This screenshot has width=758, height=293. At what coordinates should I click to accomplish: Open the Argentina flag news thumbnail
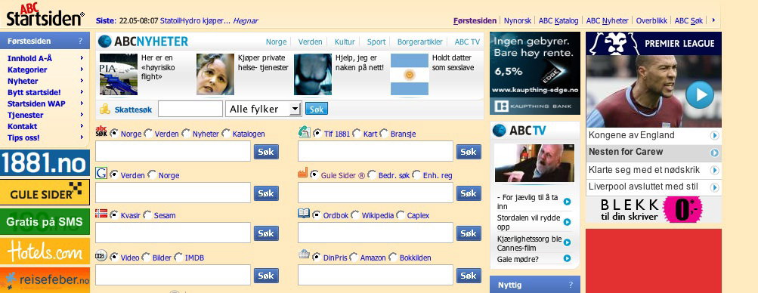pos(410,74)
